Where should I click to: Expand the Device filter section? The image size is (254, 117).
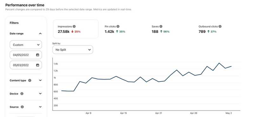pos(40,94)
